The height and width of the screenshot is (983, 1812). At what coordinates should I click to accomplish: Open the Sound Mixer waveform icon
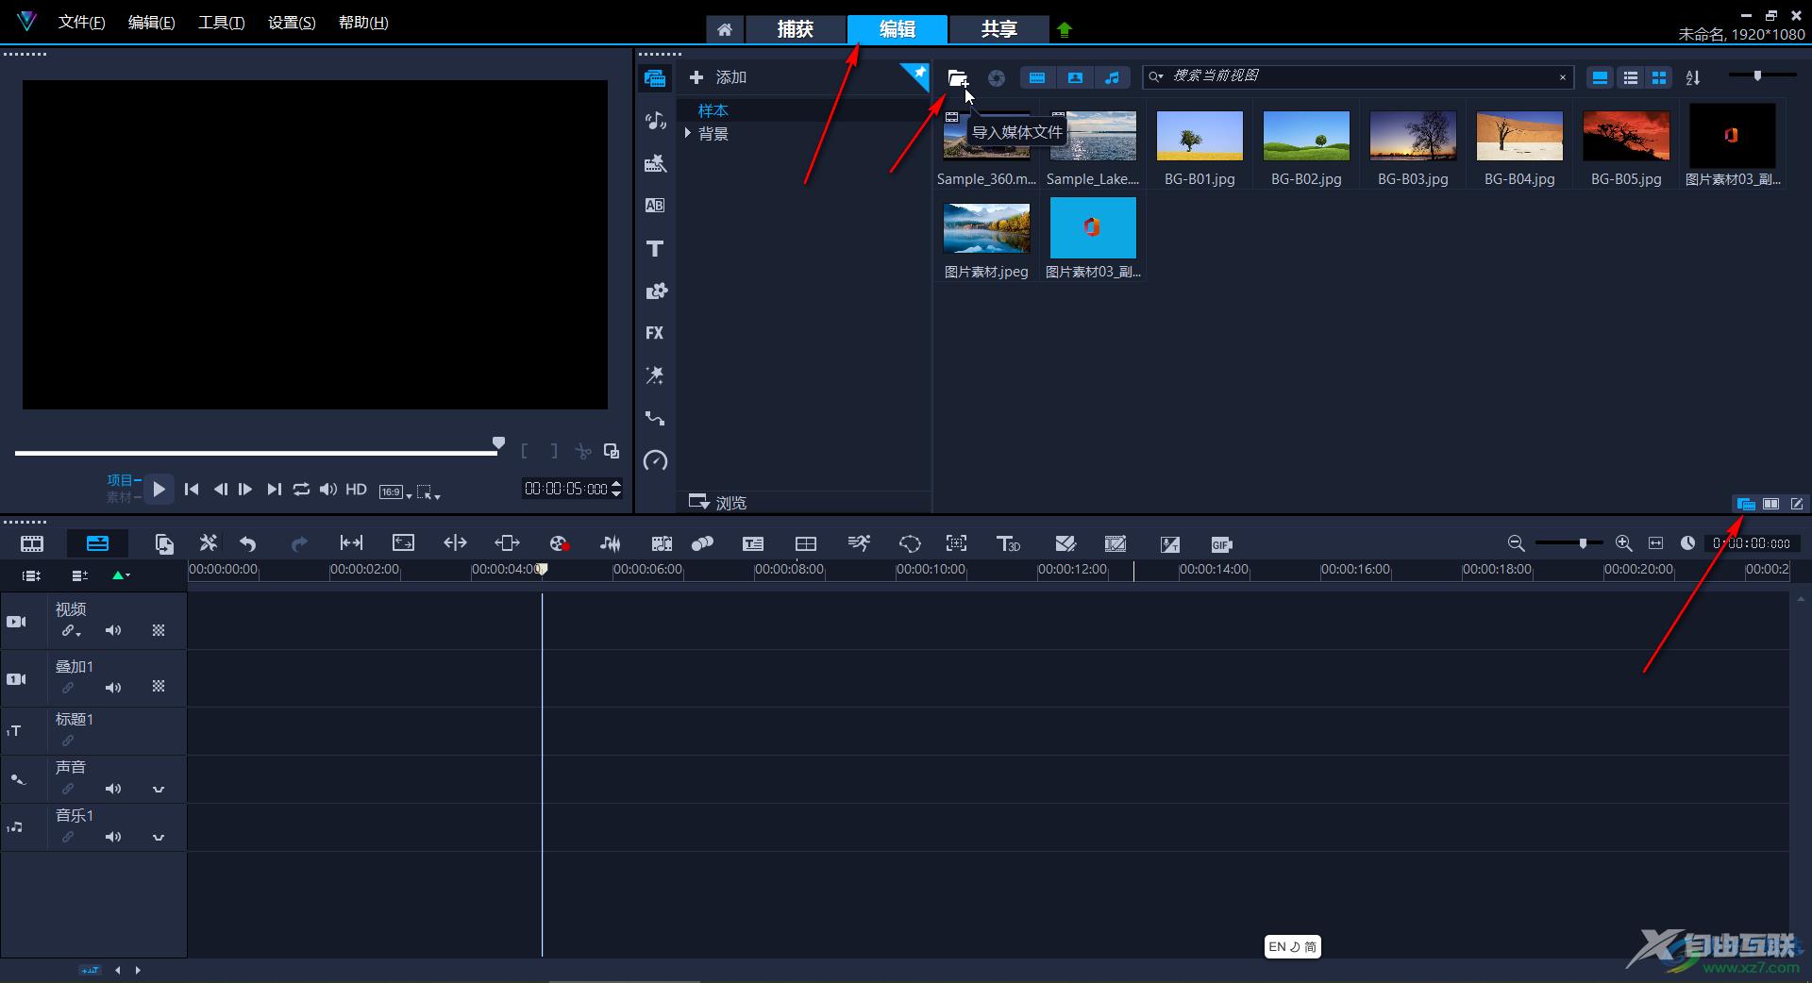[611, 543]
